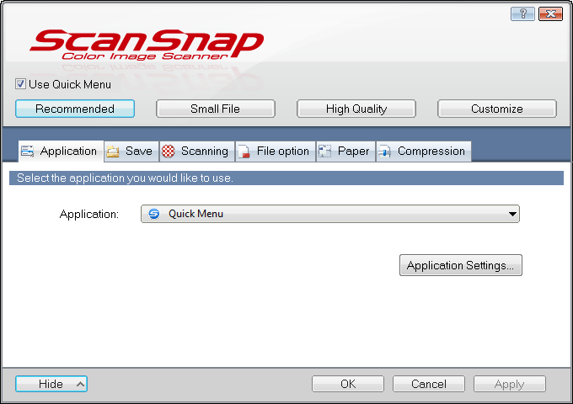Image resolution: width=573 pixels, height=404 pixels.
Task: Confirm with the OK button
Action: pyautogui.click(x=348, y=384)
